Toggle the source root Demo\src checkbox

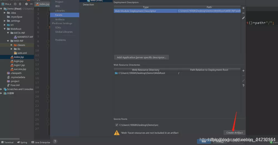click(117, 125)
